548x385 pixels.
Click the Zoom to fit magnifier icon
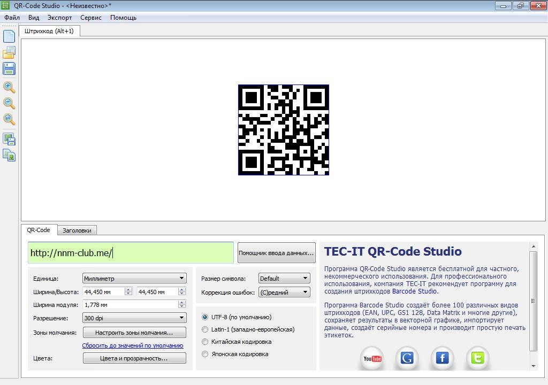(x=9, y=119)
